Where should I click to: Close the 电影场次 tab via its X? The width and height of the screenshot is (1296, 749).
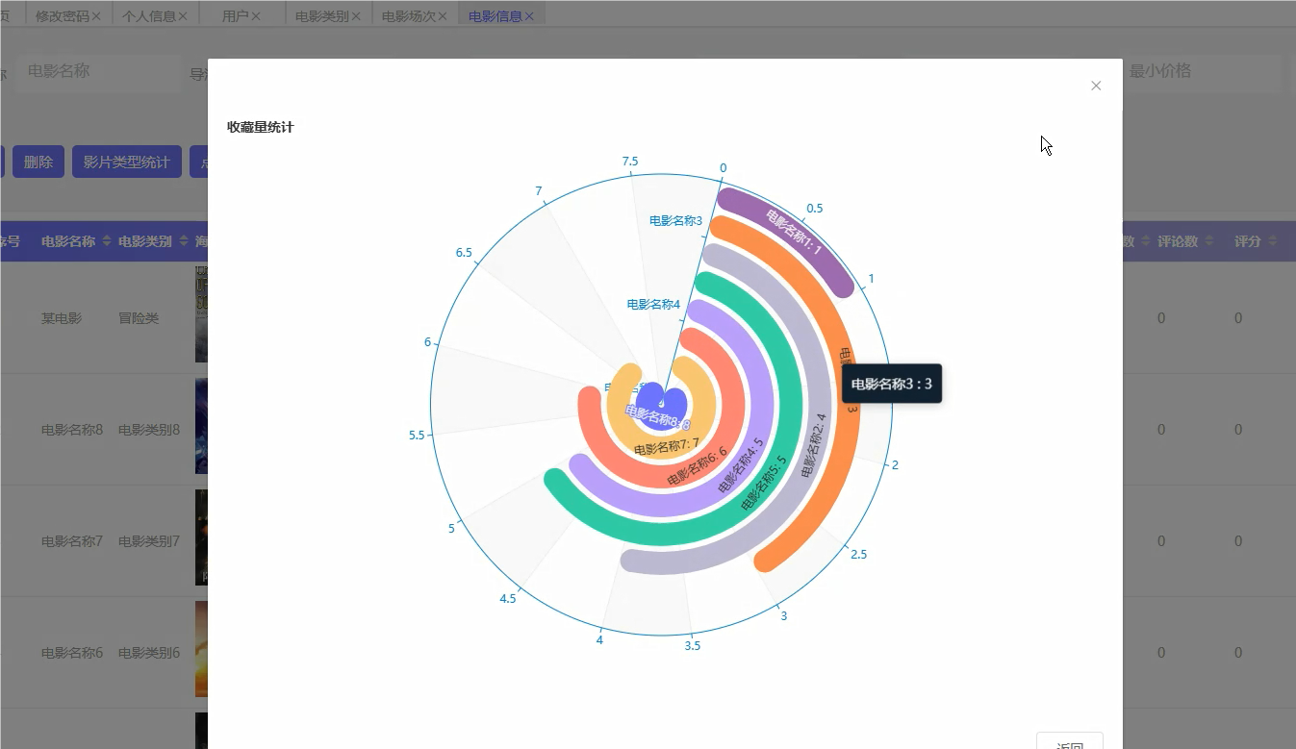[x=443, y=16]
